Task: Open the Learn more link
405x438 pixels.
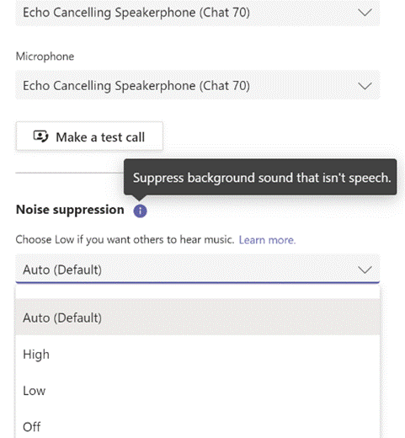Action: 267,240
